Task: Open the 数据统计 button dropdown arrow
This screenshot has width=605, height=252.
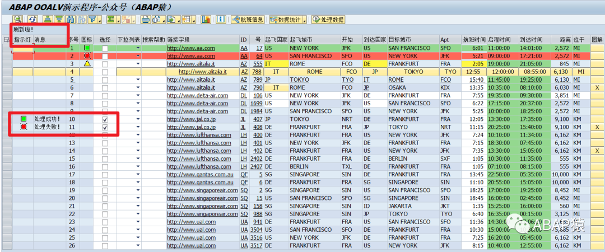Action: [x=304, y=20]
